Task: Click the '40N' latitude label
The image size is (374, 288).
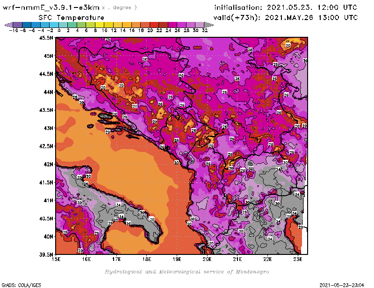Action: tap(49, 237)
